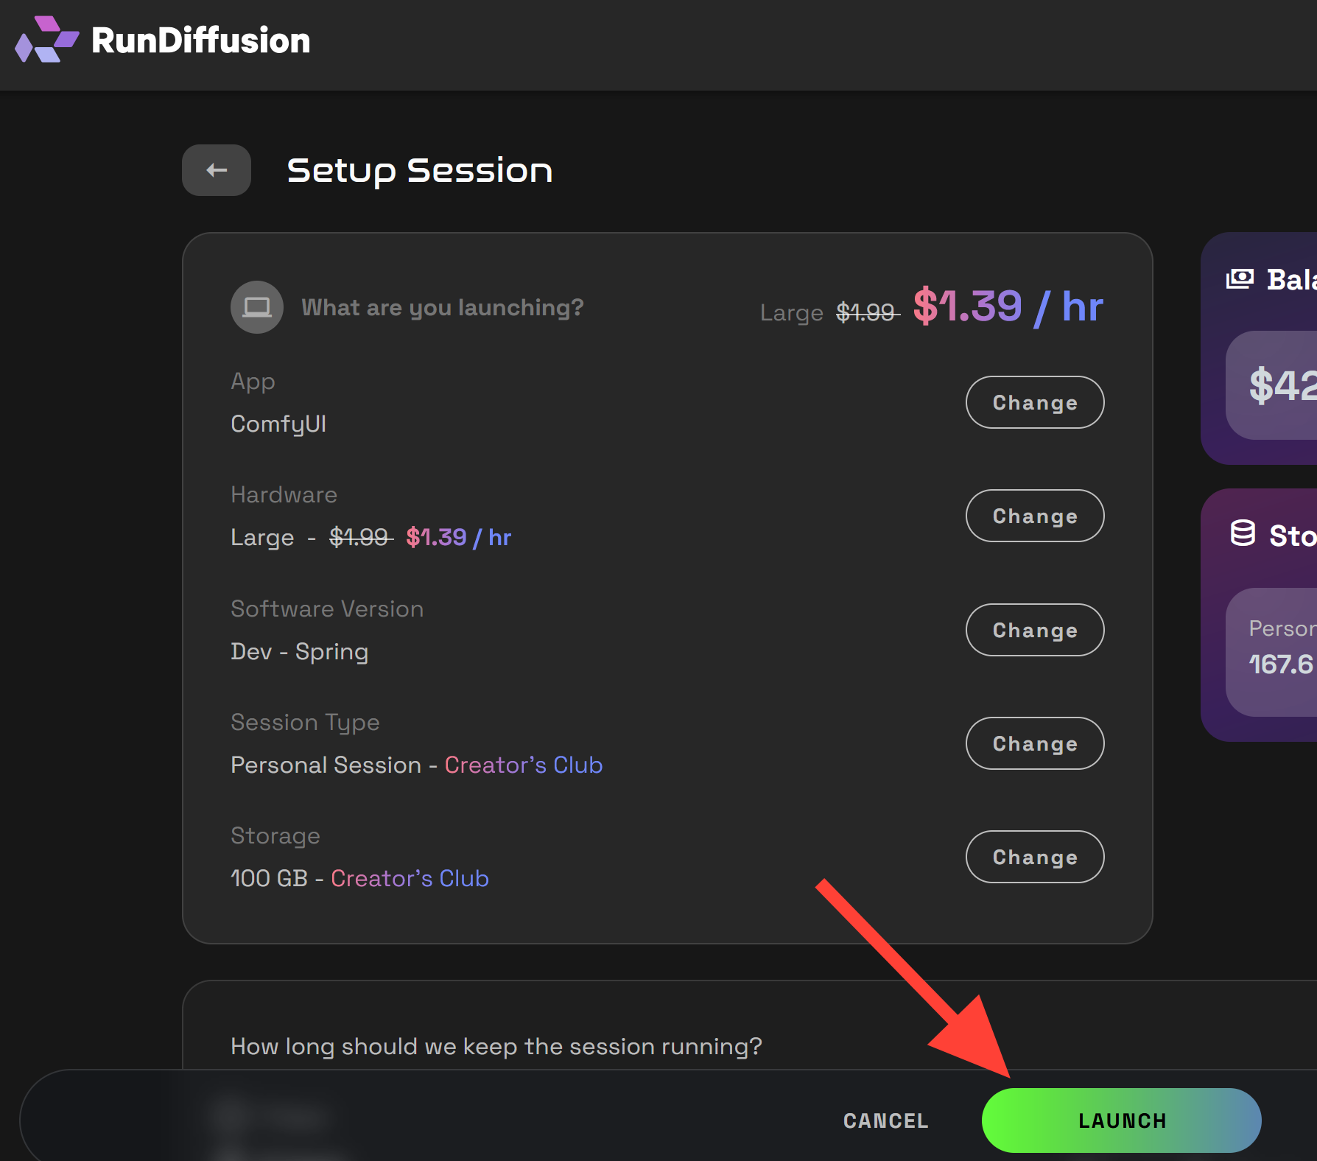Screen dimensions: 1317x1161
Task: Click the RunDiffusion logo icon
Action: tap(46, 40)
